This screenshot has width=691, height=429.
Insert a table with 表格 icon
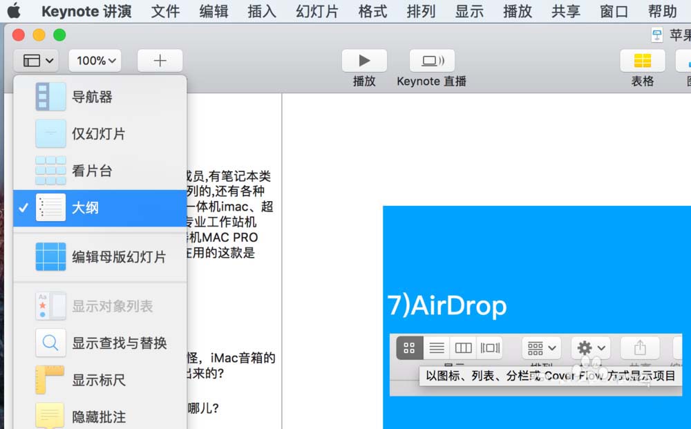pos(643,60)
